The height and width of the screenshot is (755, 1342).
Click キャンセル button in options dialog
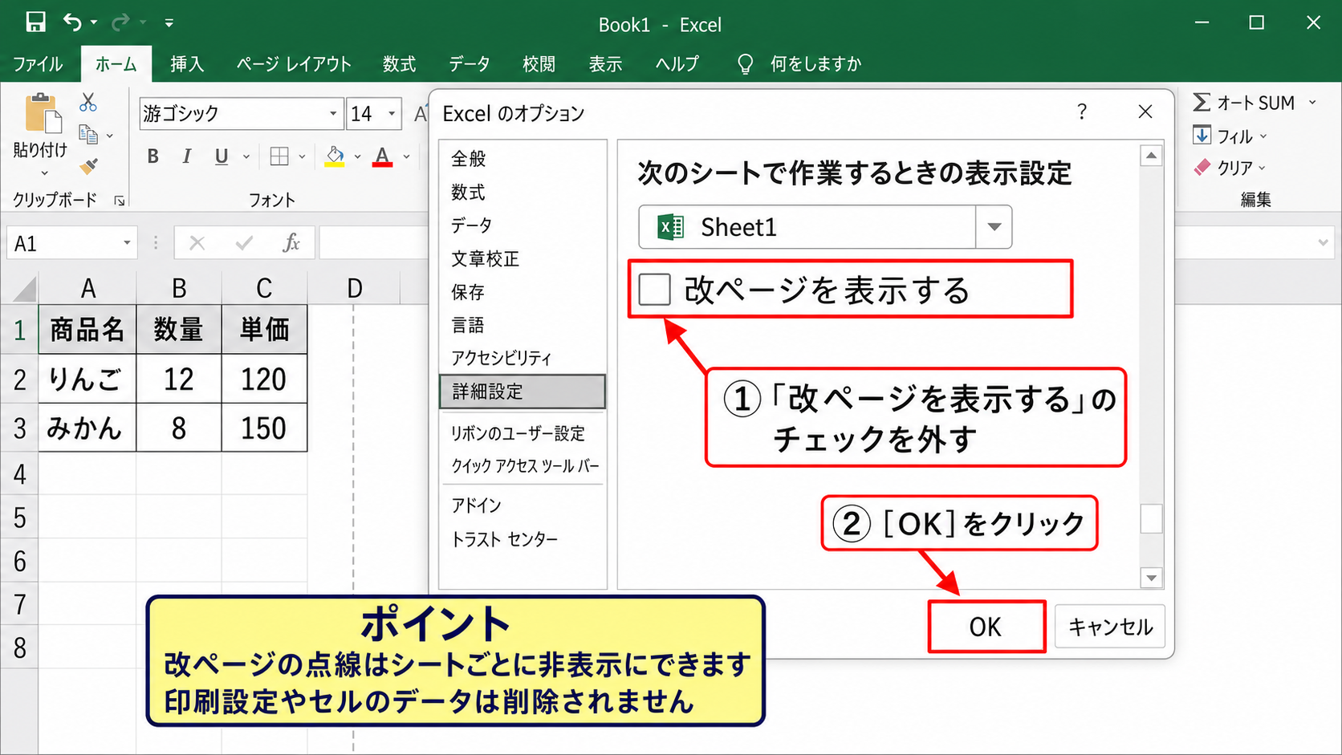(x=1110, y=627)
